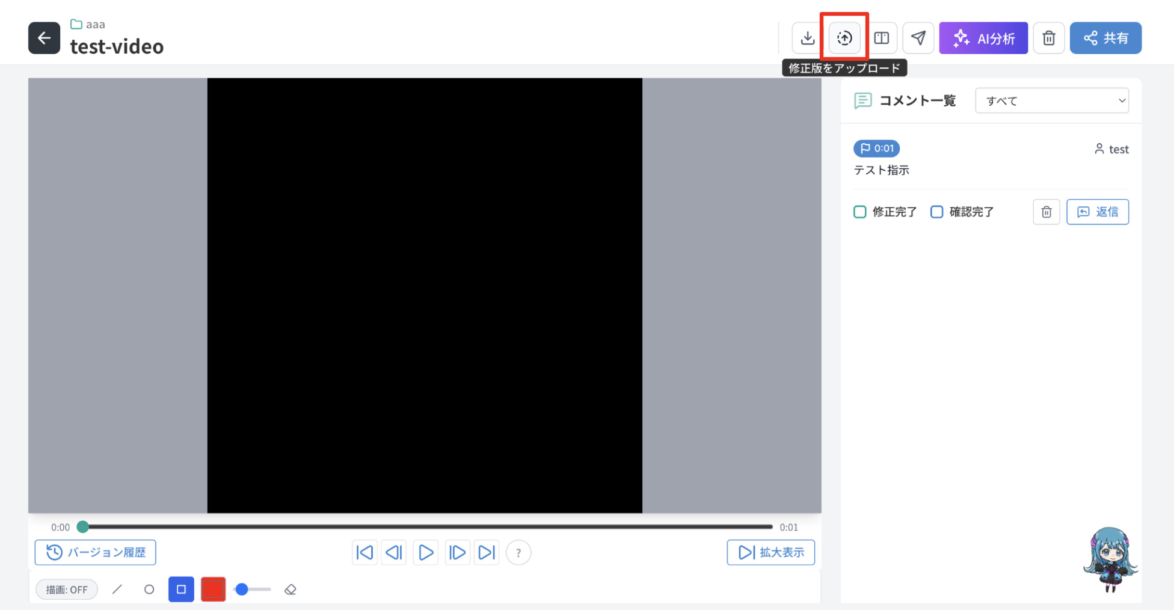Delete the テスト指示 comment with its trash icon
This screenshot has height=610, width=1174.
click(x=1046, y=212)
